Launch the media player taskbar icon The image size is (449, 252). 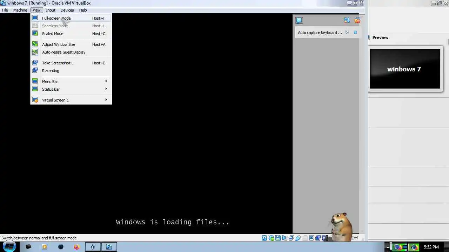coord(45,247)
